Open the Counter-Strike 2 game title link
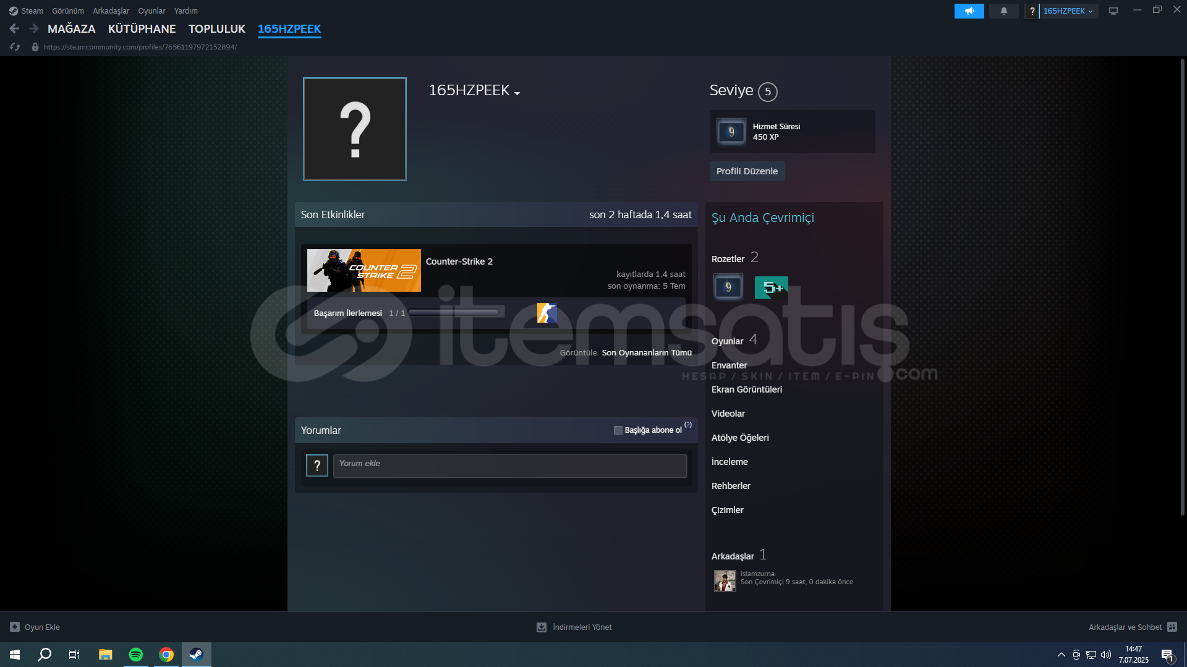Image resolution: width=1187 pixels, height=667 pixels. [x=459, y=261]
